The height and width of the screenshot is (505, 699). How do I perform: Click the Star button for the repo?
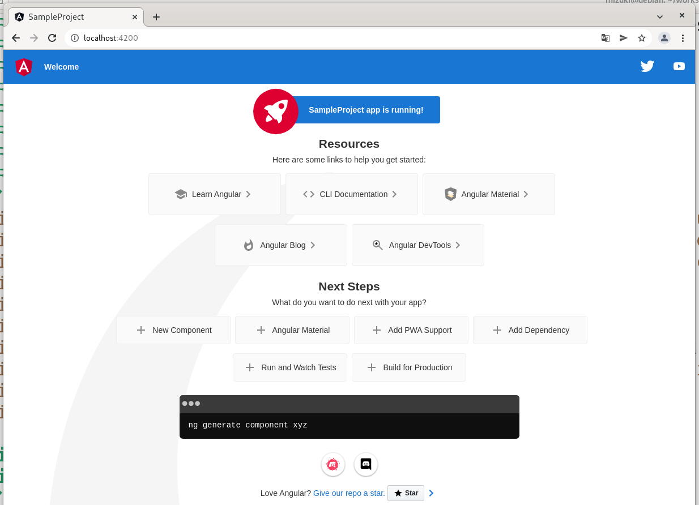[406, 493]
